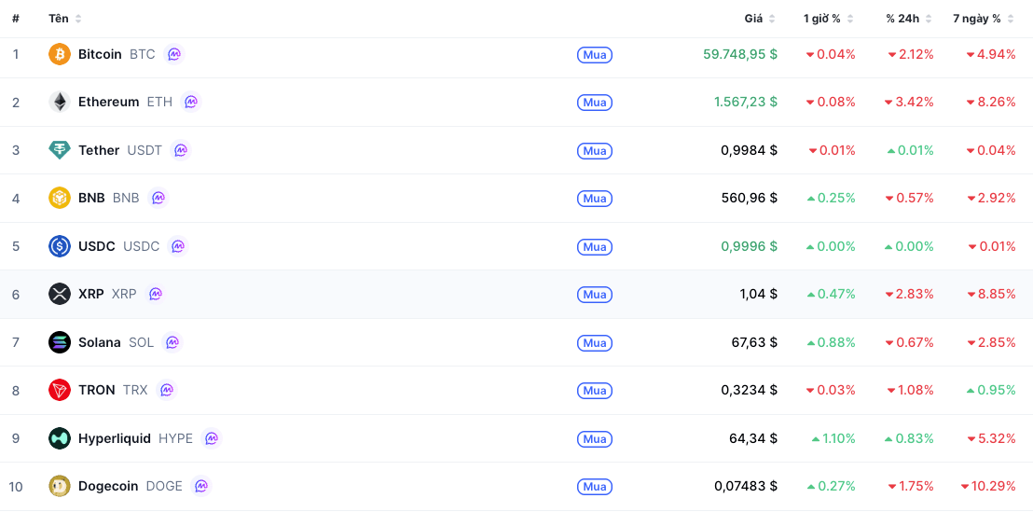Click the Mua button for BNB
The width and height of the screenshot is (1033, 512).
pos(595,199)
